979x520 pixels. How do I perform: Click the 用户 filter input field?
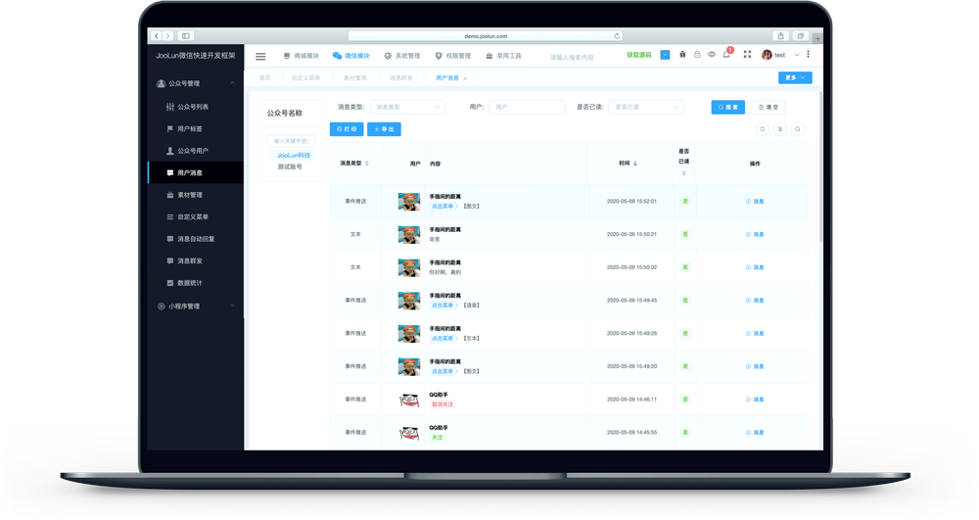point(527,108)
